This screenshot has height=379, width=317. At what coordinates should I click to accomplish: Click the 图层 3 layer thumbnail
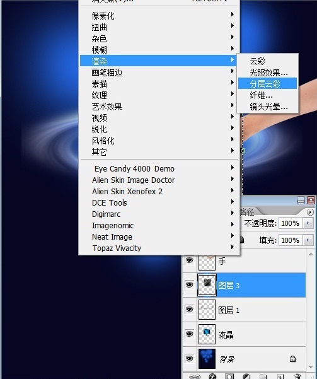pyautogui.click(x=207, y=285)
